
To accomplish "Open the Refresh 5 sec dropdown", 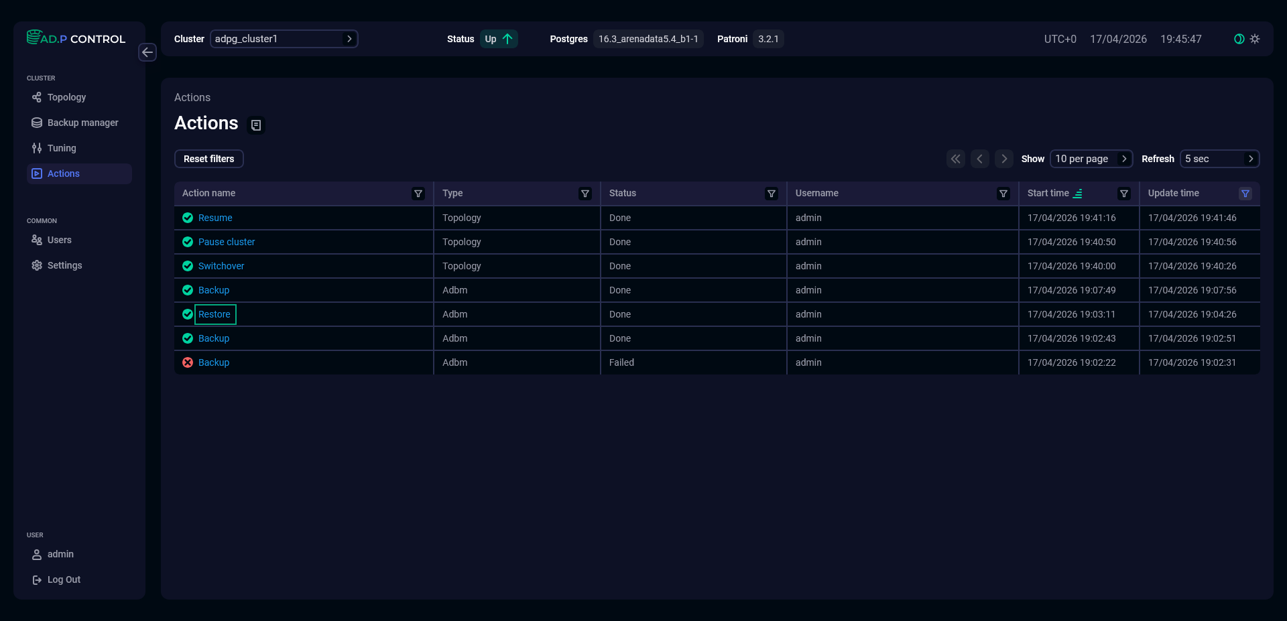I will [x=1220, y=159].
